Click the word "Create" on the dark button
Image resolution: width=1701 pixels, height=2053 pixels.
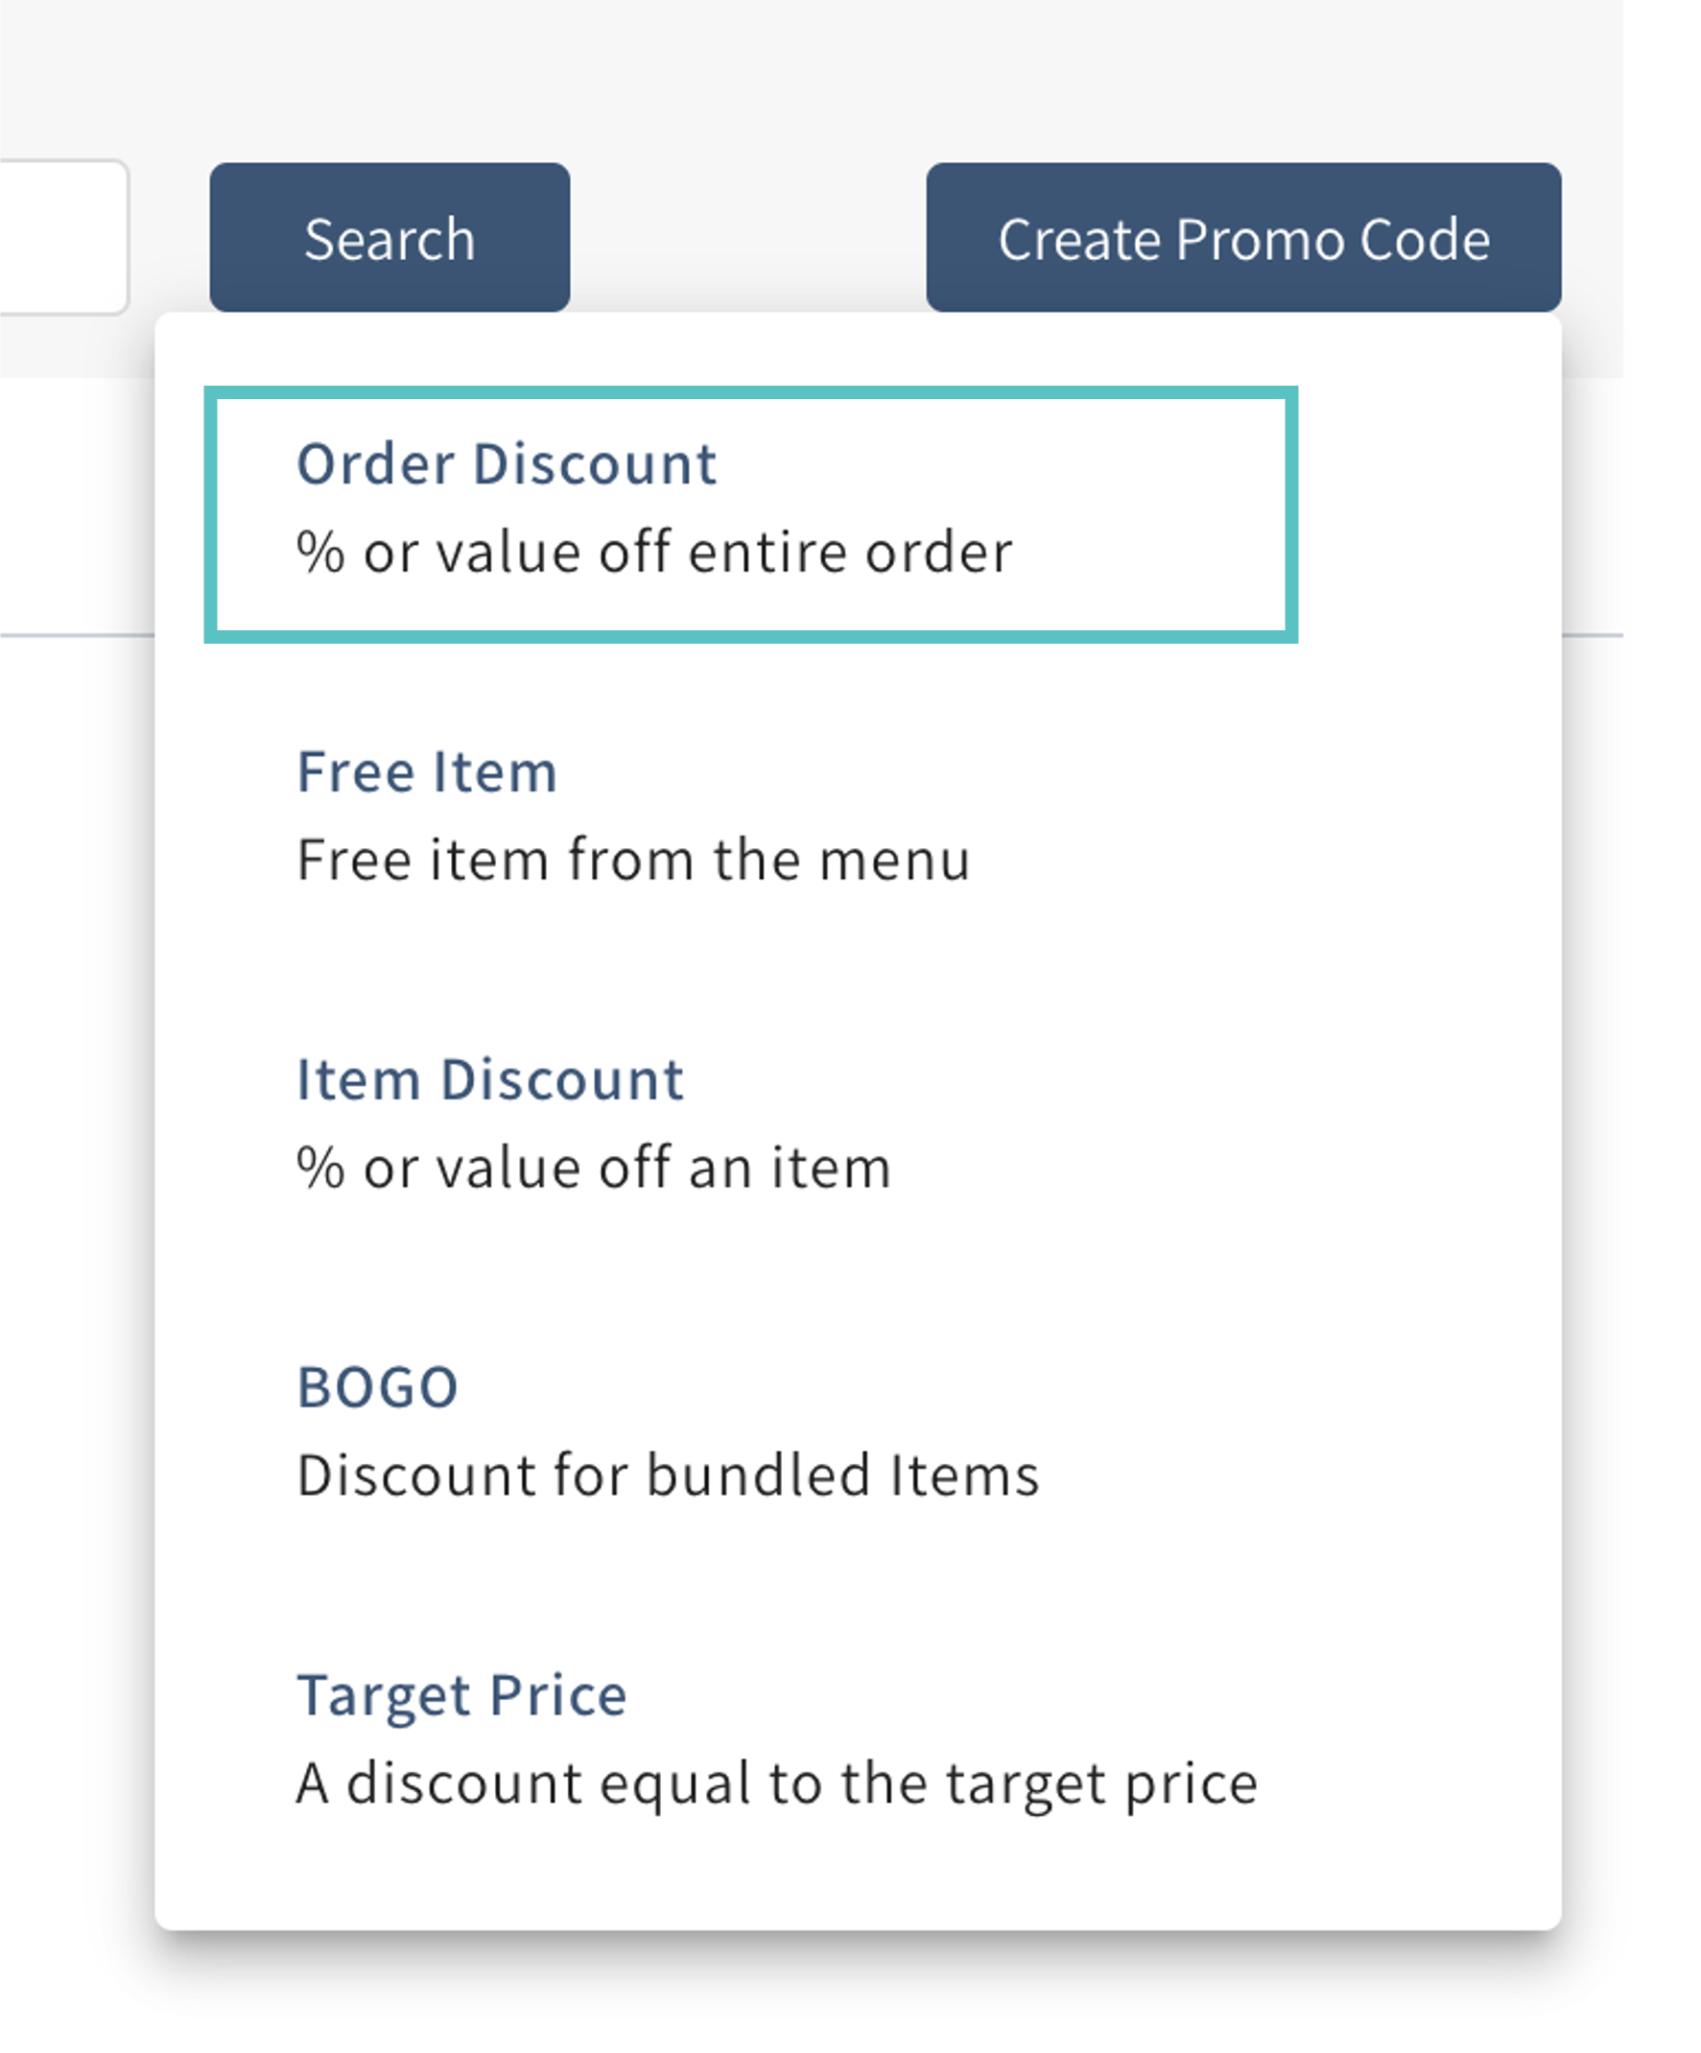point(1079,240)
